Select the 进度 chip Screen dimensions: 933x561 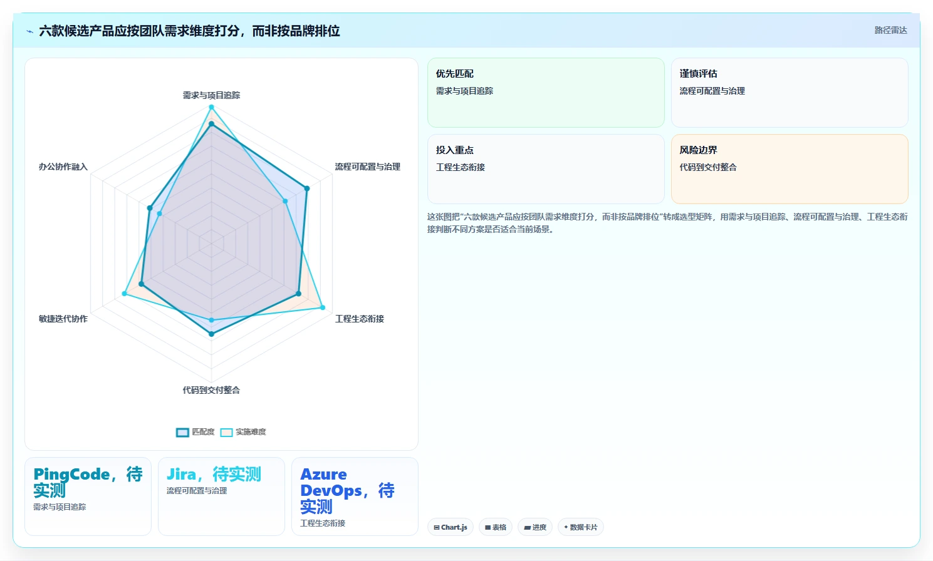point(535,527)
